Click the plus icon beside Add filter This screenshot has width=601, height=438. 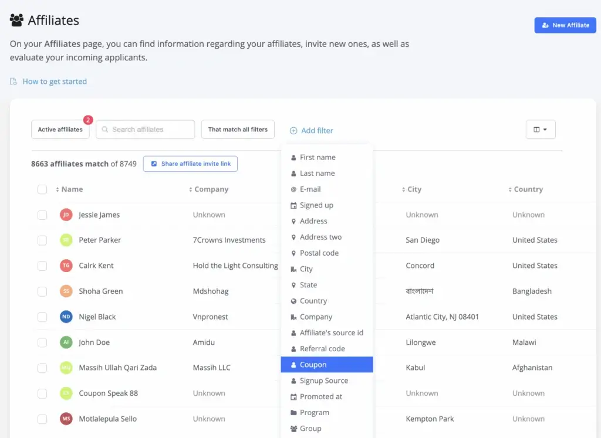coord(293,131)
